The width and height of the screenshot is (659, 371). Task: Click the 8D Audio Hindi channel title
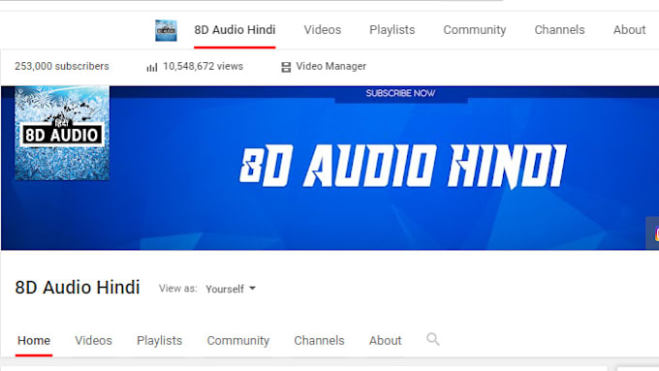pos(78,288)
